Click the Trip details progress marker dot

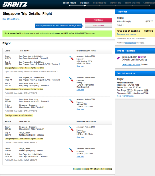[85, 6]
